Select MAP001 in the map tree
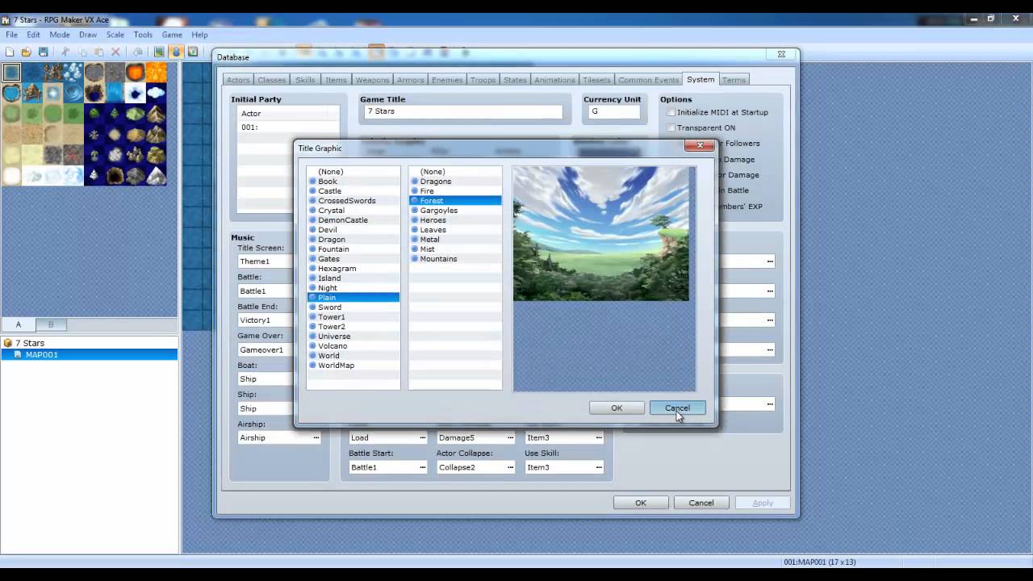The height and width of the screenshot is (581, 1033). (x=89, y=355)
